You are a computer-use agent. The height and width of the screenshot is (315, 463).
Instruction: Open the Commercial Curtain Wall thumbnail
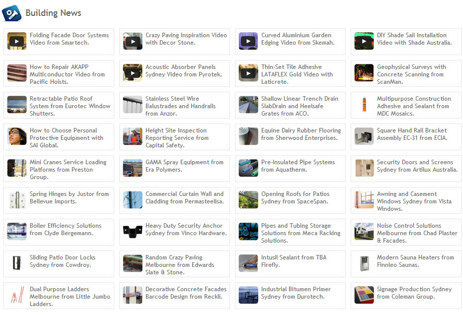(x=133, y=200)
